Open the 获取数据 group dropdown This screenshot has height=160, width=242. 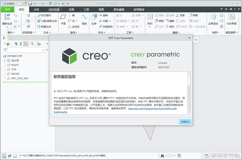pyautogui.click(x=28, y=32)
